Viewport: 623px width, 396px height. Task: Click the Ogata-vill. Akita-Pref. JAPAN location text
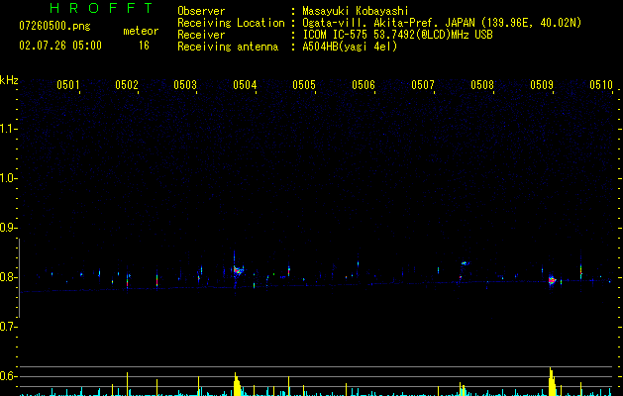coord(442,23)
